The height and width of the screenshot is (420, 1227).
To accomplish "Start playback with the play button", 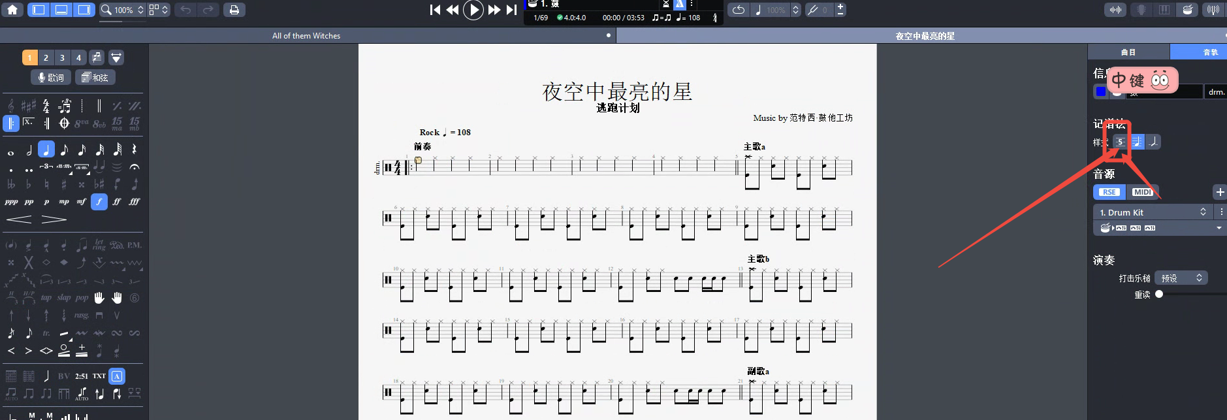I will (x=473, y=10).
